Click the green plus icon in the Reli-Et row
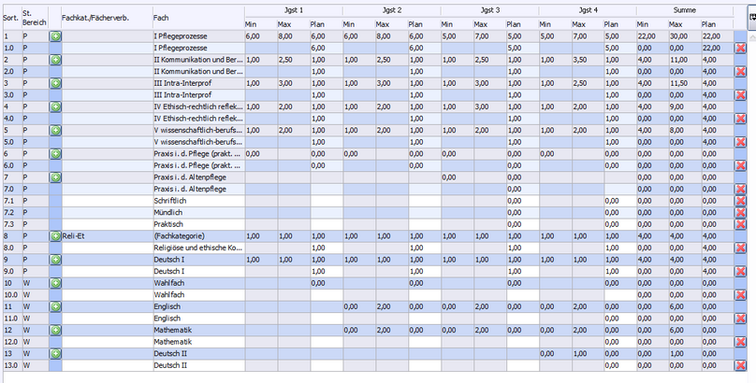This screenshot has width=756, height=383. (x=55, y=235)
